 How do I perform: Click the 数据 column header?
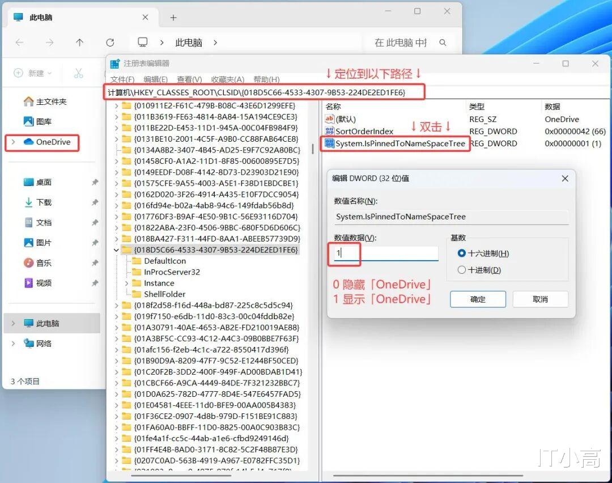[x=552, y=107]
